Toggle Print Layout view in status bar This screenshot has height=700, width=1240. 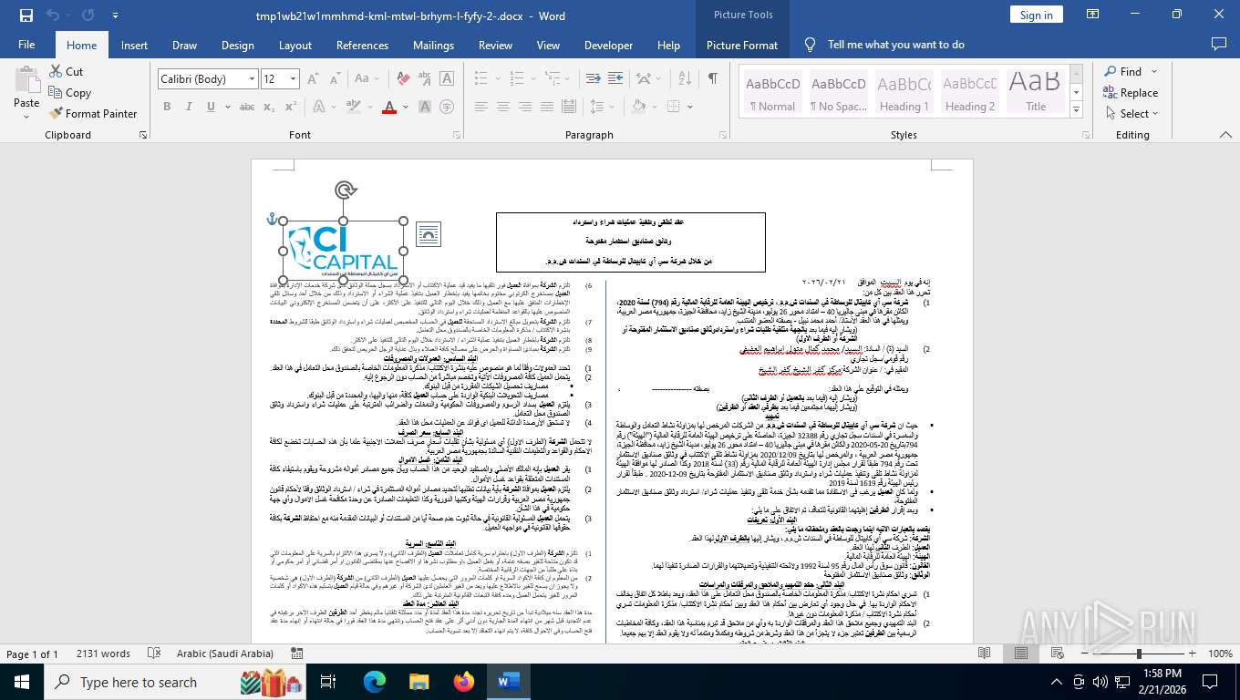coord(1021,654)
